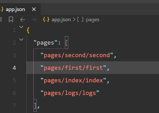Viewport: 159px width, 113px height.
Task: Close the app.json editor tab
Action: 34,9
